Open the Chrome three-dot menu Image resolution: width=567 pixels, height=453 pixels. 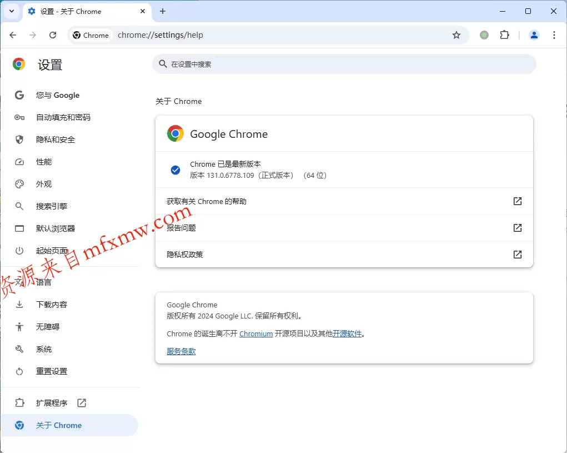coord(554,35)
